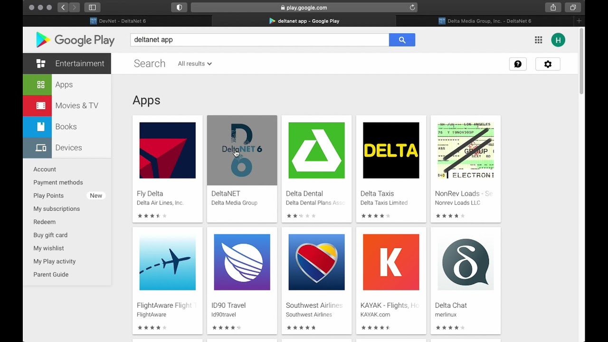Expand the All results dropdown

coord(195,64)
